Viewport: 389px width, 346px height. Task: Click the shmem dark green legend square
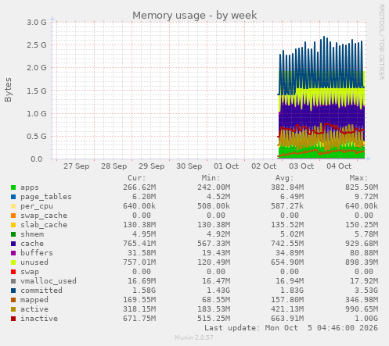pyautogui.click(x=13, y=234)
